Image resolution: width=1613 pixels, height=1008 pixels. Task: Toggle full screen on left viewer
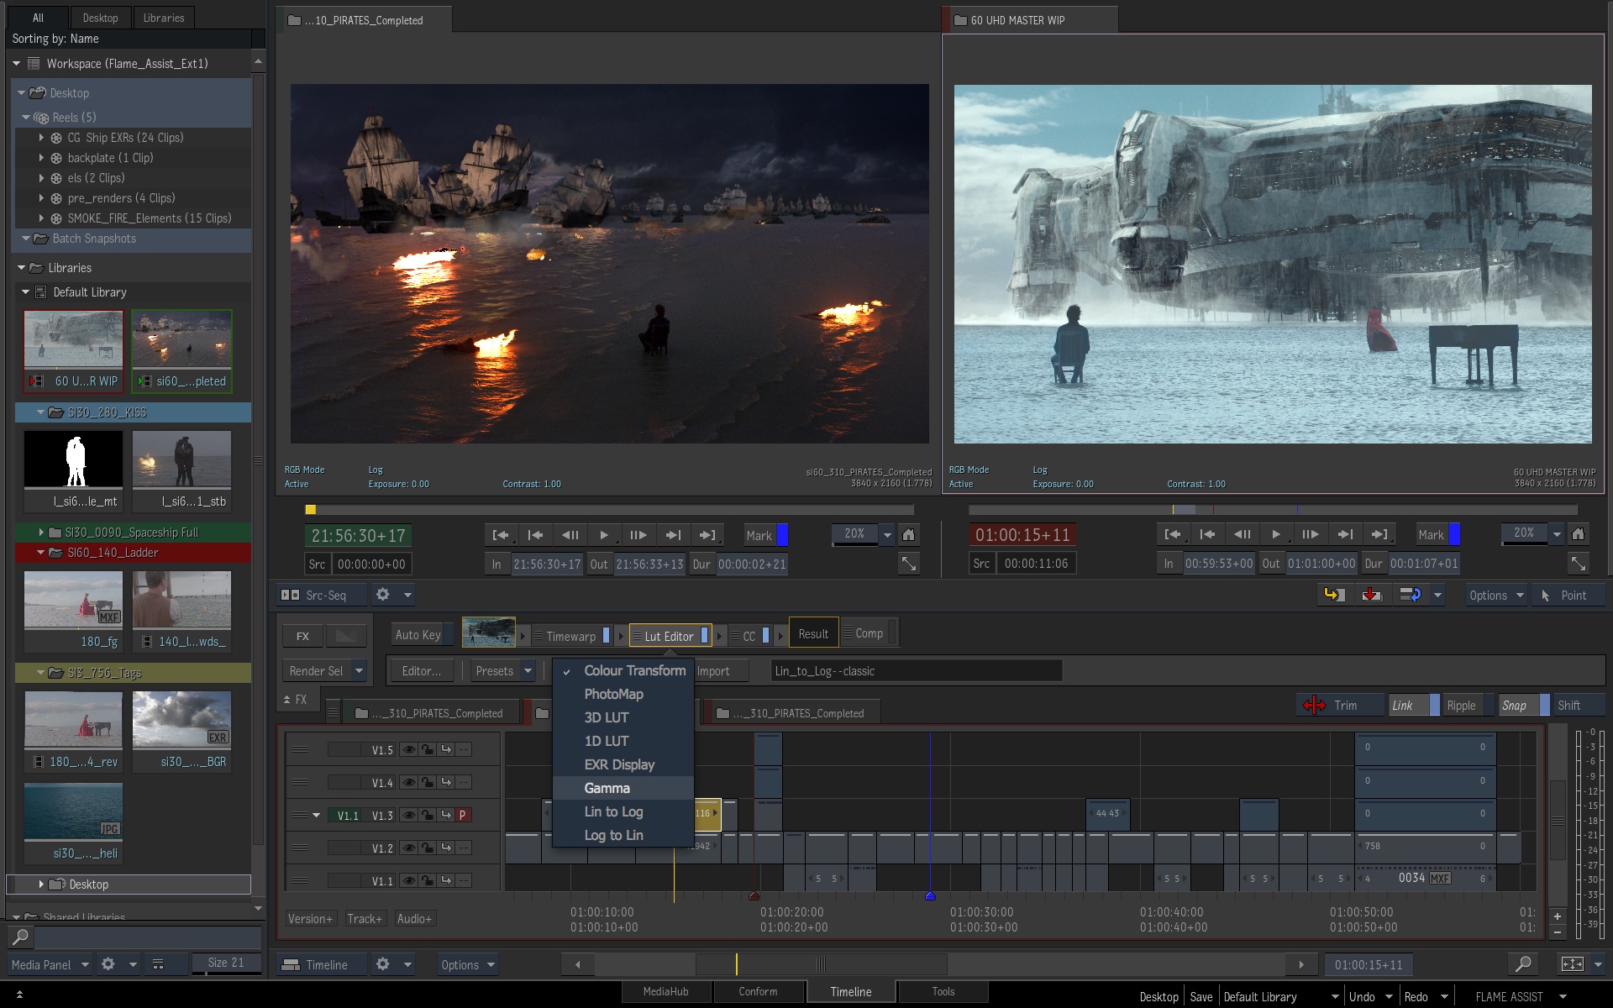[x=908, y=564]
